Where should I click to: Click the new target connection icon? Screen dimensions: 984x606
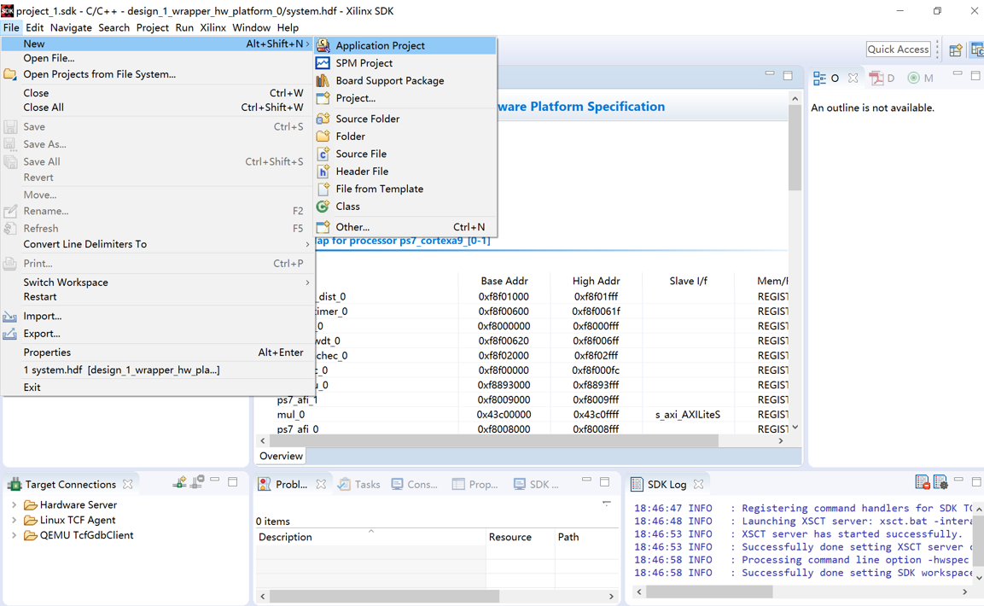pyautogui.click(x=179, y=481)
